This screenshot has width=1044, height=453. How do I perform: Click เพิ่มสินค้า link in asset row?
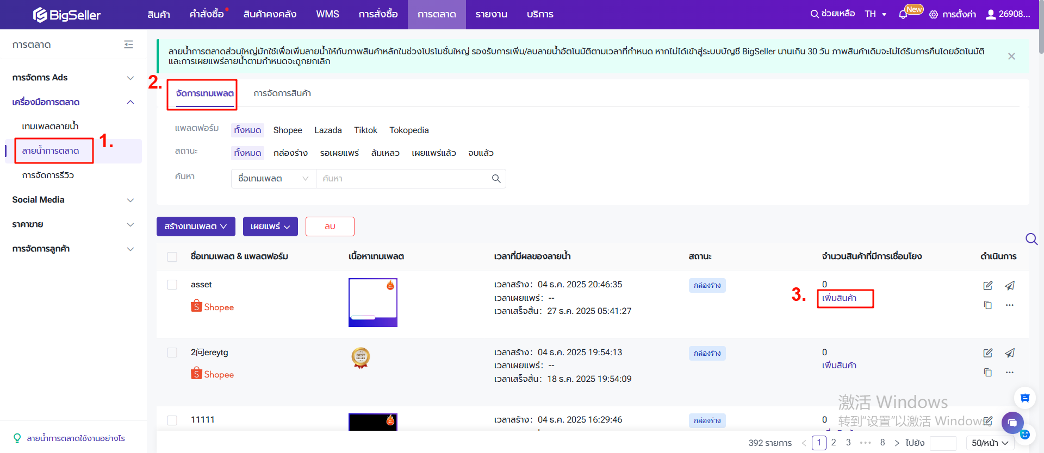(839, 298)
